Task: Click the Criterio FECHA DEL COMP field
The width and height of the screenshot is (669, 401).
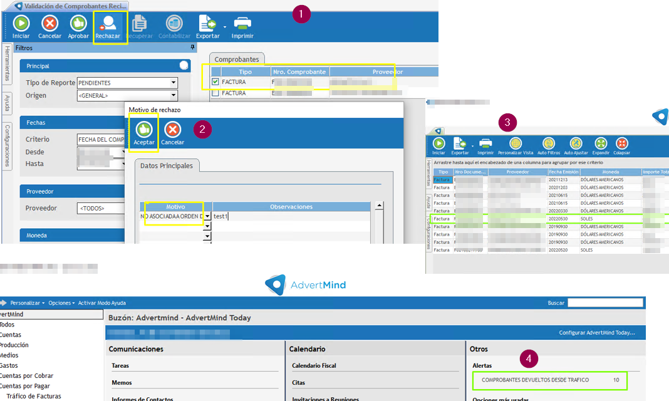Action: coord(101,139)
